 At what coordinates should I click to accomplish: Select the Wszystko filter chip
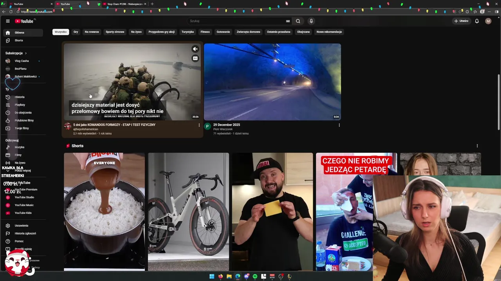pyautogui.click(x=61, y=32)
